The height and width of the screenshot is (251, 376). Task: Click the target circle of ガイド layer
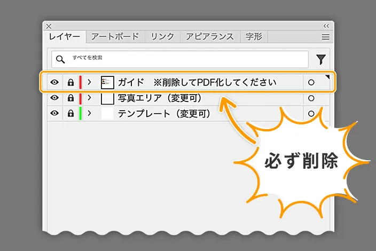(311, 82)
